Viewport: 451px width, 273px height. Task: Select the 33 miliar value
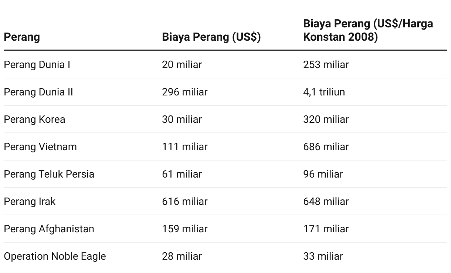click(x=323, y=256)
